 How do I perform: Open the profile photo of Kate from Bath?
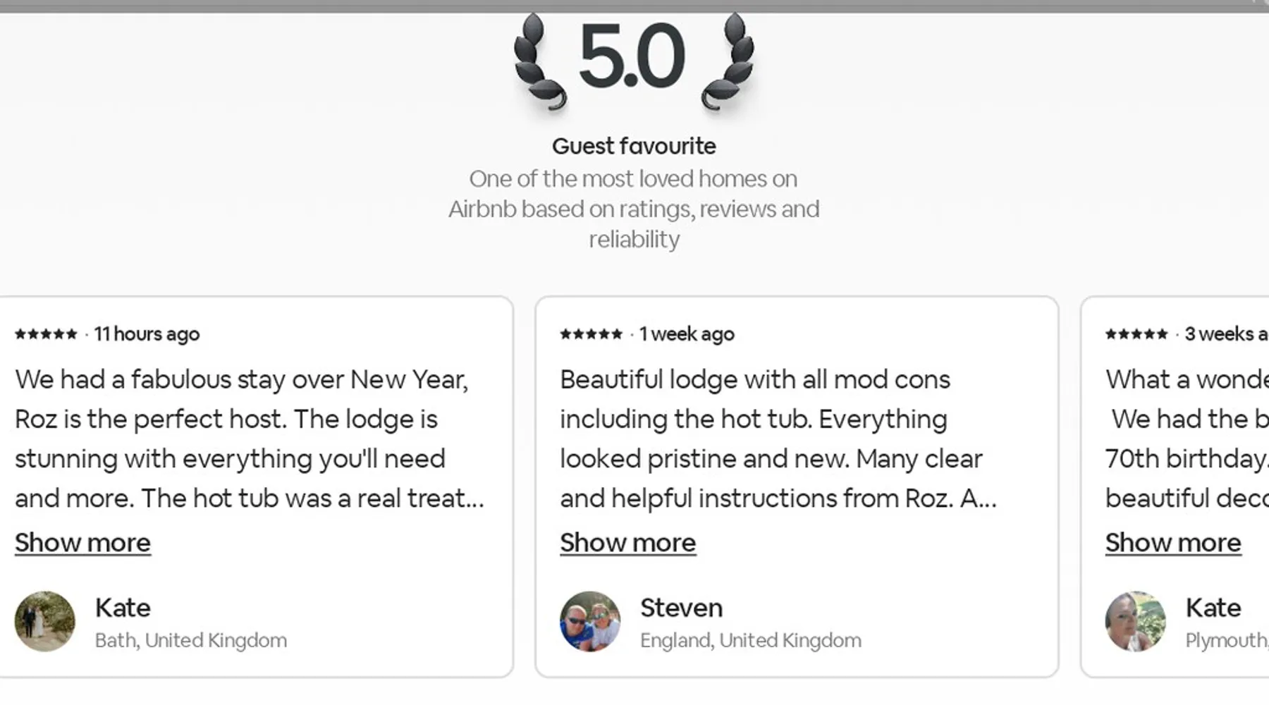tap(45, 621)
